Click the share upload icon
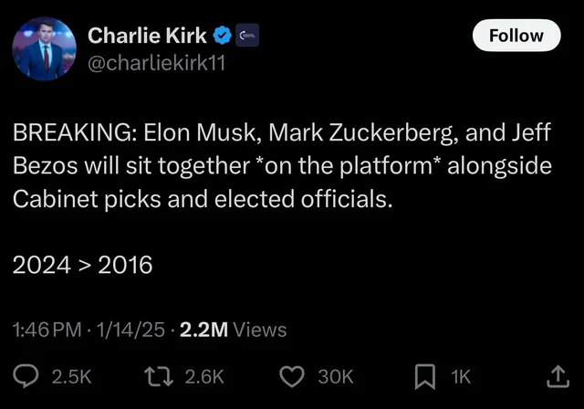Image resolution: width=584 pixels, height=409 pixels. (554, 375)
